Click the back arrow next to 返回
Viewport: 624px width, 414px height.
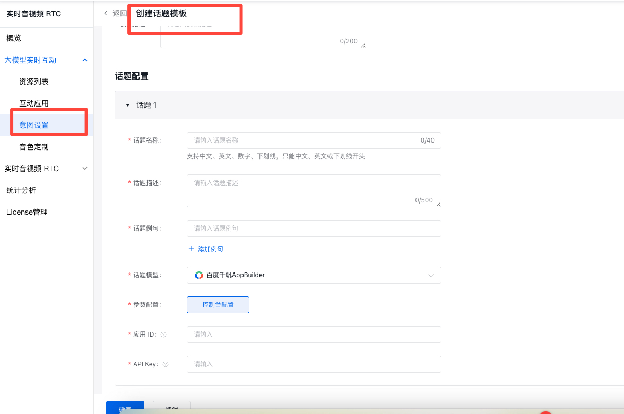(x=106, y=13)
